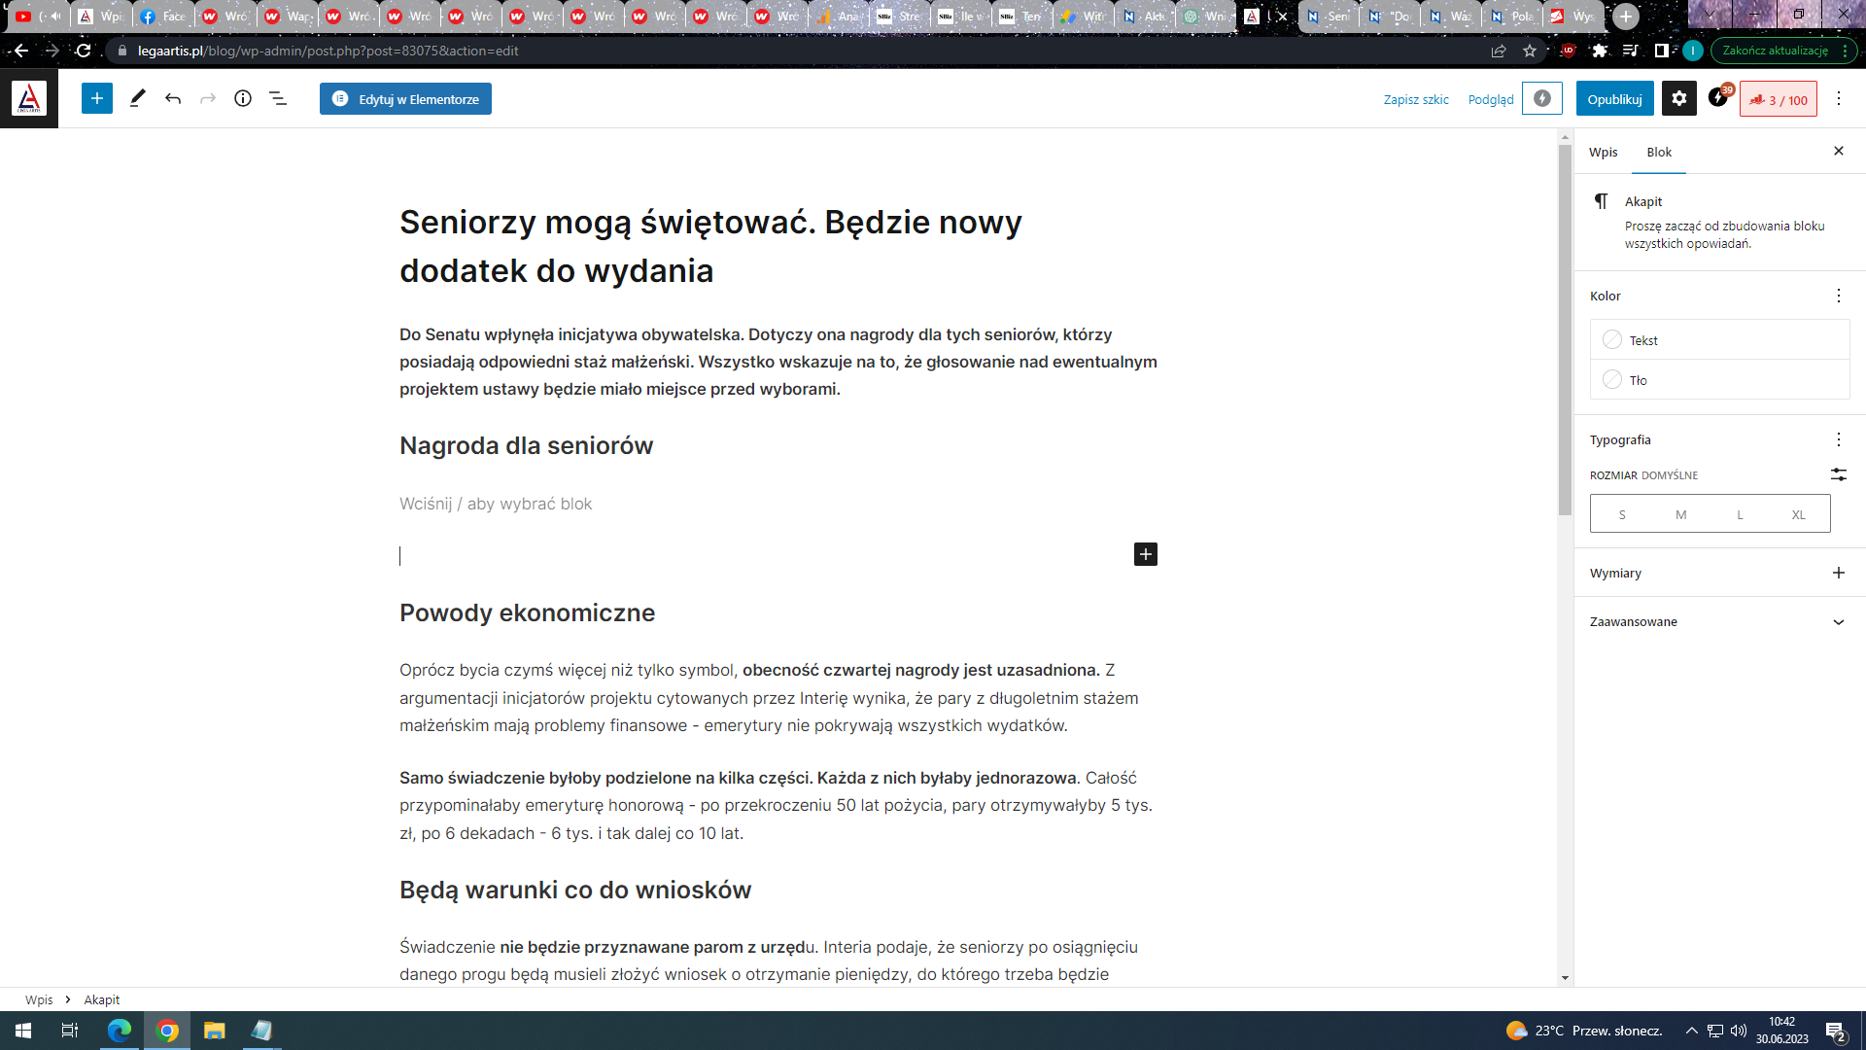Open the list view outline icon
1866x1050 pixels.
pyautogui.click(x=278, y=98)
